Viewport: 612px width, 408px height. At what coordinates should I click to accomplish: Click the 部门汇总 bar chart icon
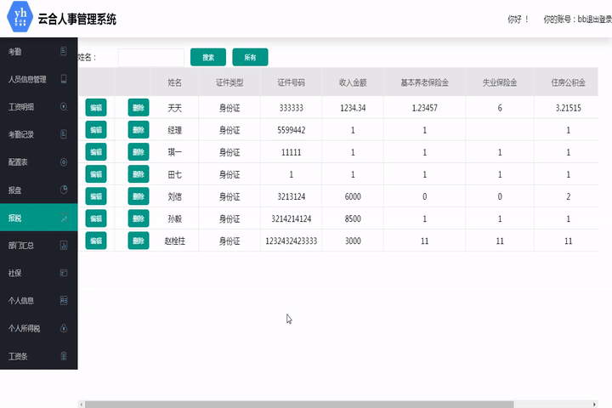click(x=64, y=245)
